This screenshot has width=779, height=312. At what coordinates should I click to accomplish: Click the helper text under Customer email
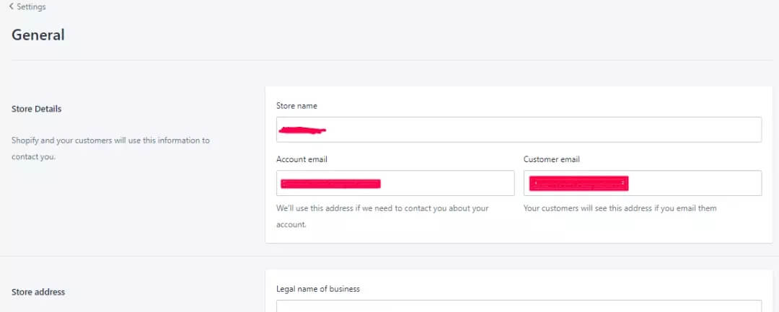620,208
